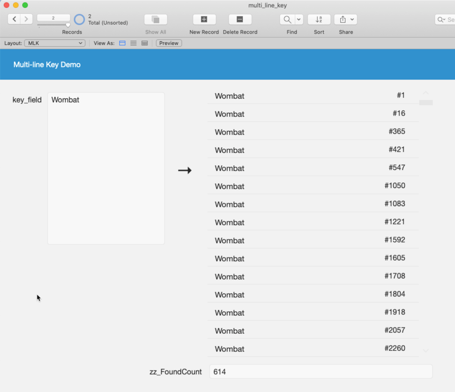The image size is (455, 392).
Task: Click the portal scroll down arrow
Action: point(425,351)
